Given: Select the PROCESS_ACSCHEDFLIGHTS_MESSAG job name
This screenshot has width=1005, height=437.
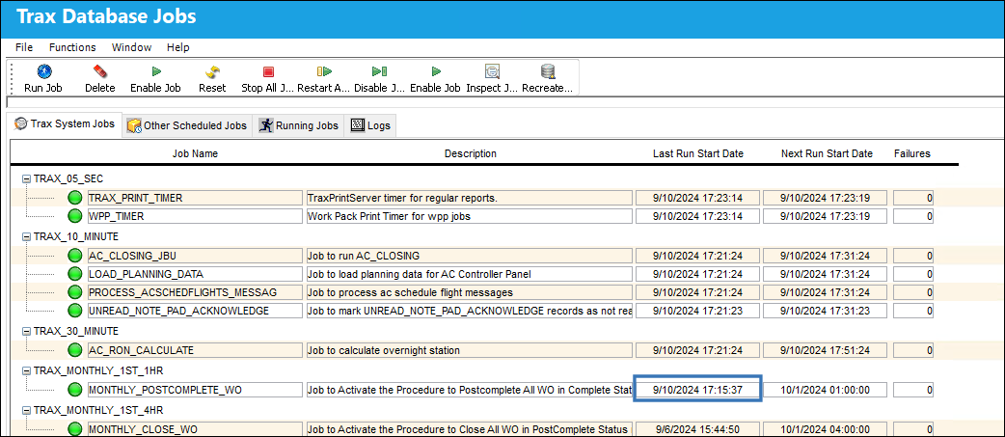Looking at the screenshot, I should [x=195, y=292].
